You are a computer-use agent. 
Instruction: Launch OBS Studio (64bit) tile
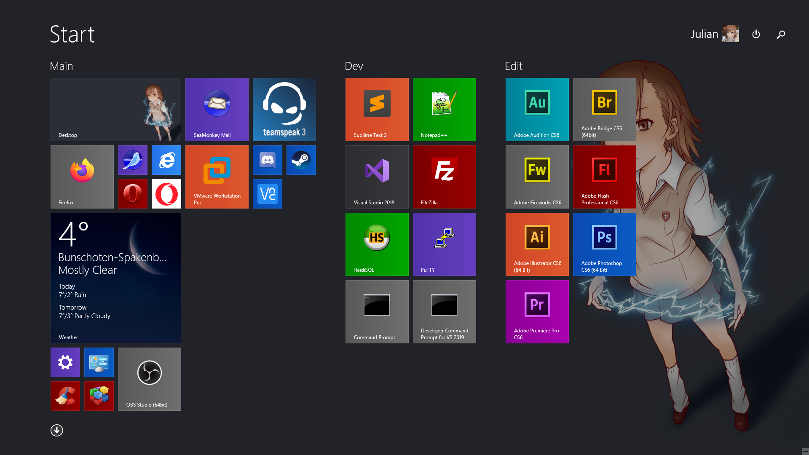(150, 379)
